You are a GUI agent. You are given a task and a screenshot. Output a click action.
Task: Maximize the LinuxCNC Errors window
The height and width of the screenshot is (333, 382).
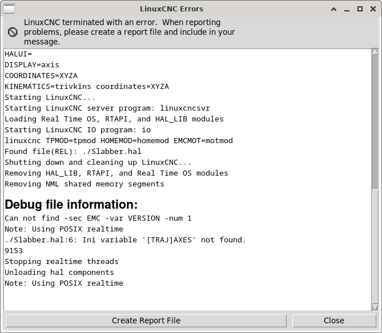pos(360,9)
